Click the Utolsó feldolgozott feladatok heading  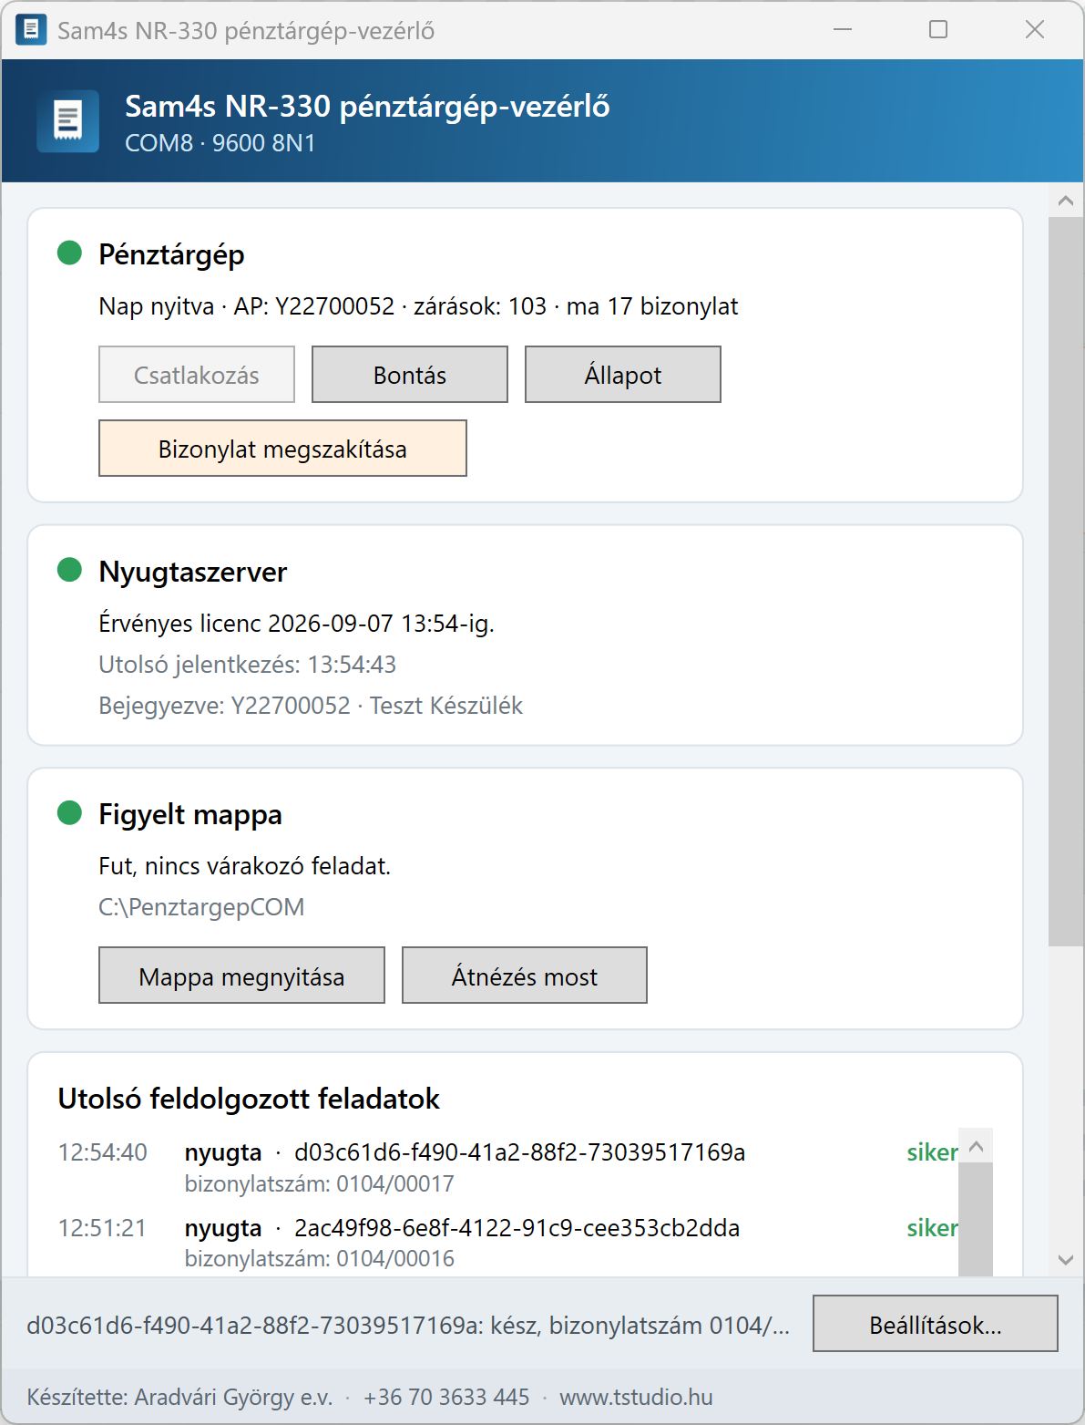[249, 1099]
